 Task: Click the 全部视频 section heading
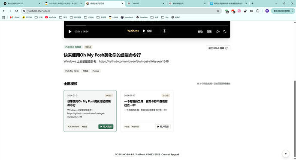click(70, 84)
